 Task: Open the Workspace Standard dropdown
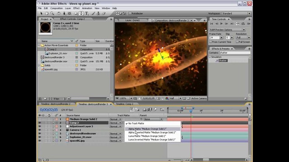(x=236, y=13)
